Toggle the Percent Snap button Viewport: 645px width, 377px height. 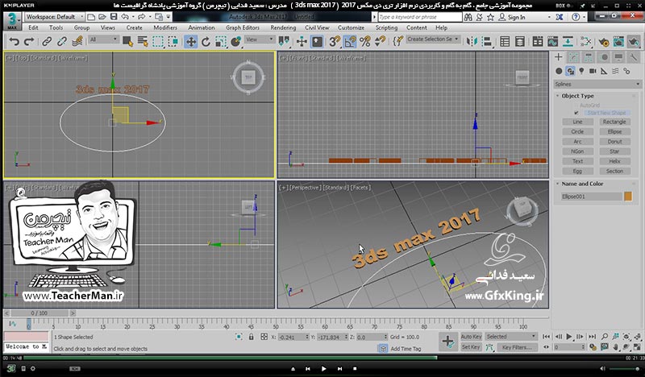click(x=365, y=42)
